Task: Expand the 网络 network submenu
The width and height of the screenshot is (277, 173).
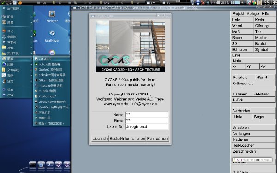Action: [x=17, y=65]
